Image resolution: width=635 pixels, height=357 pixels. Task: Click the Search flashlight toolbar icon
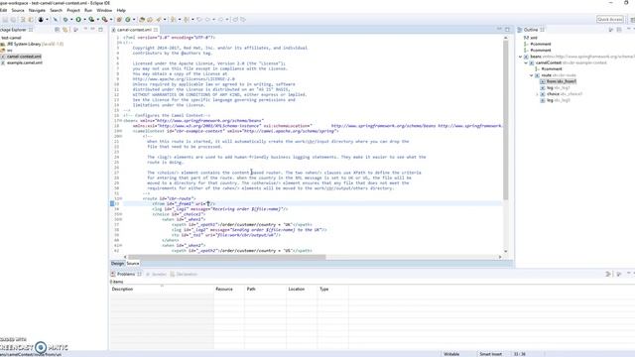point(158,20)
